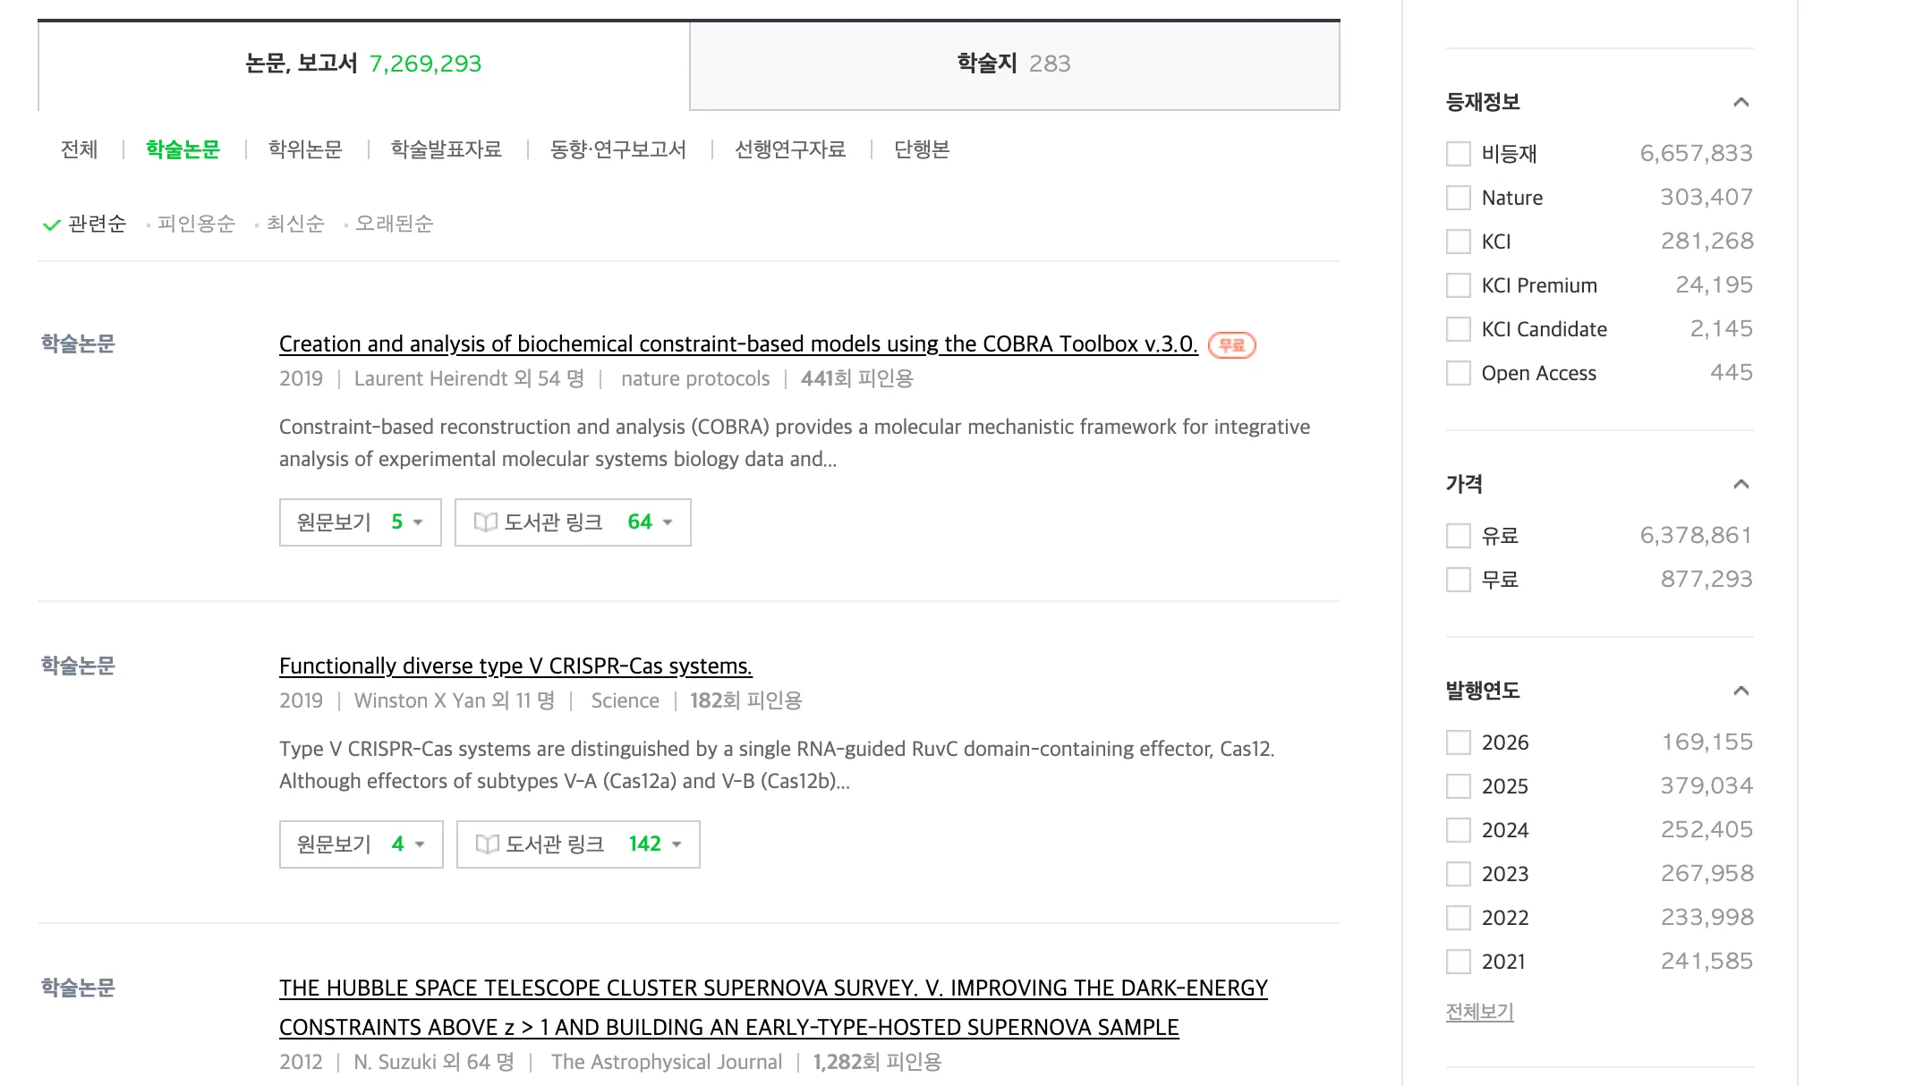Click the book icon in second 도서관 링크 button
This screenshot has height=1086, width=1915.
[487, 844]
